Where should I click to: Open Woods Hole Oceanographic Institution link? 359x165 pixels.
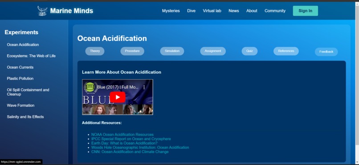pyautogui.click(x=140, y=147)
